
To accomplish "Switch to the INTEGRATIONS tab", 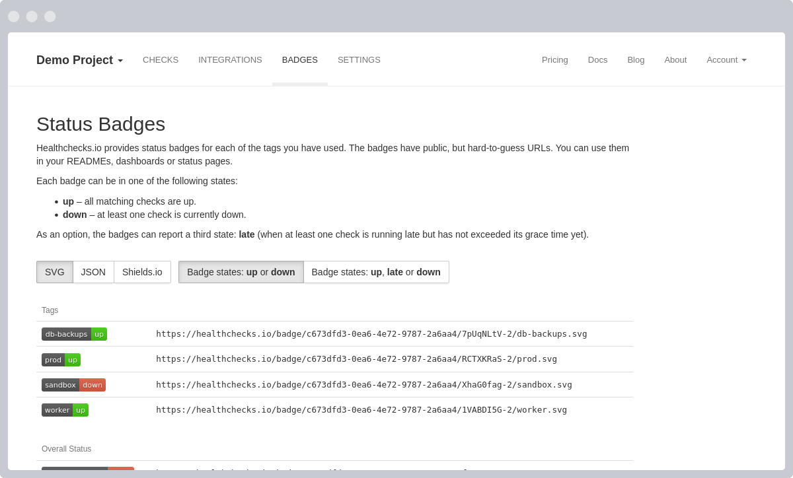I will pos(230,60).
